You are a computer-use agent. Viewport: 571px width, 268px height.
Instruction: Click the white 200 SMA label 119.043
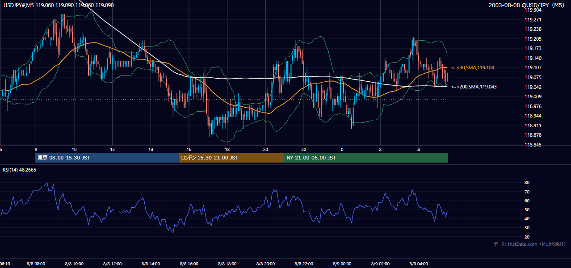coord(474,87)
